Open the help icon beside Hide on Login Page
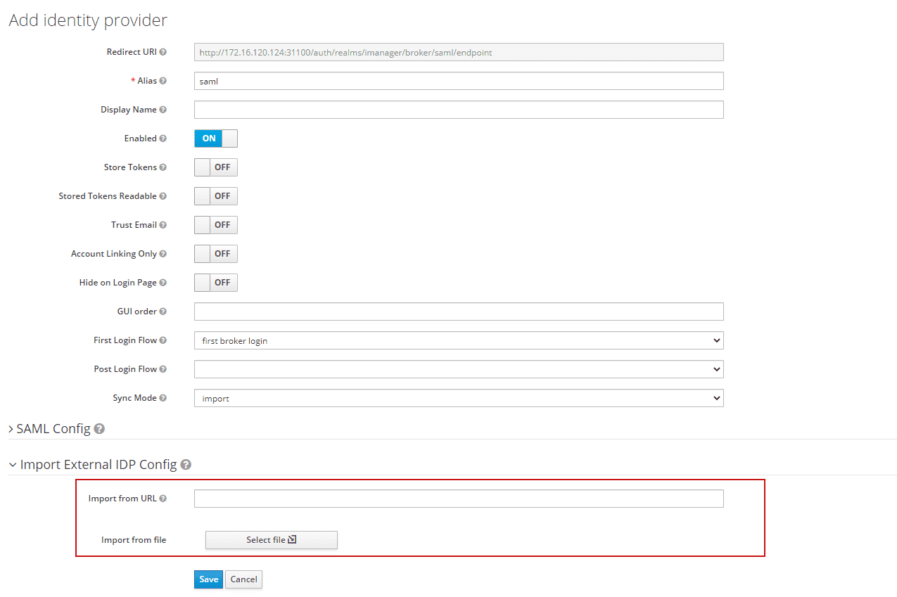 (x=163, y=283)
